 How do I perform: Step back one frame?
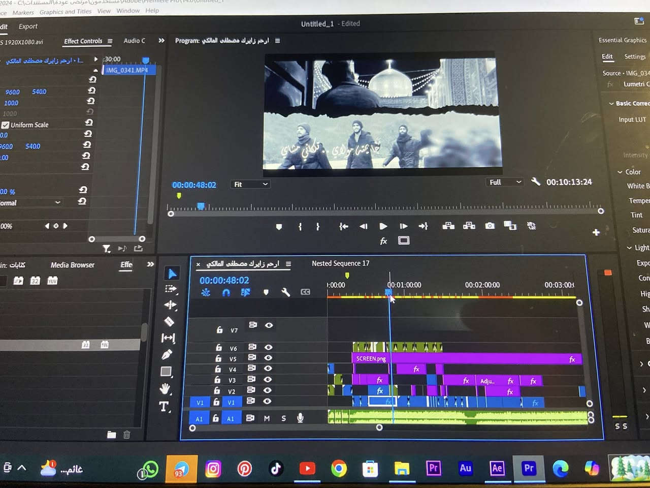pos(364,226)
